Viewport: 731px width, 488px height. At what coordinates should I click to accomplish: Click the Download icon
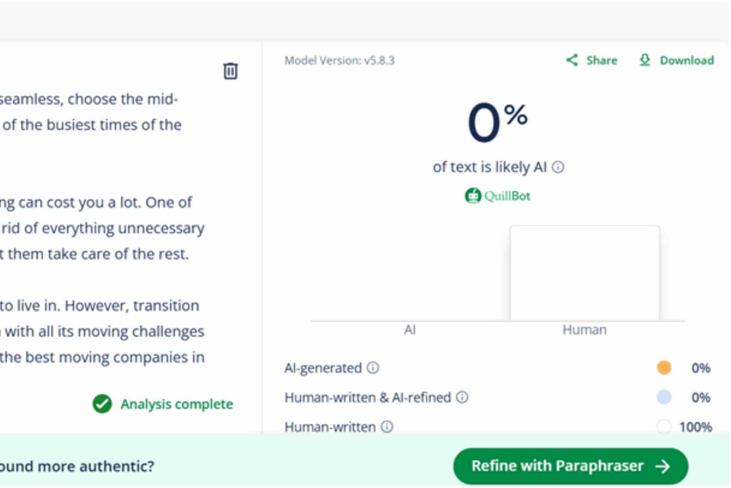(645, 60)
